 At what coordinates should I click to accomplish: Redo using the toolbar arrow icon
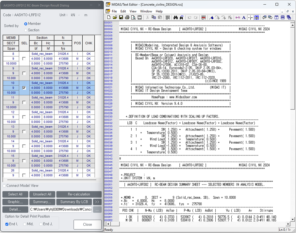coord(196,18)
